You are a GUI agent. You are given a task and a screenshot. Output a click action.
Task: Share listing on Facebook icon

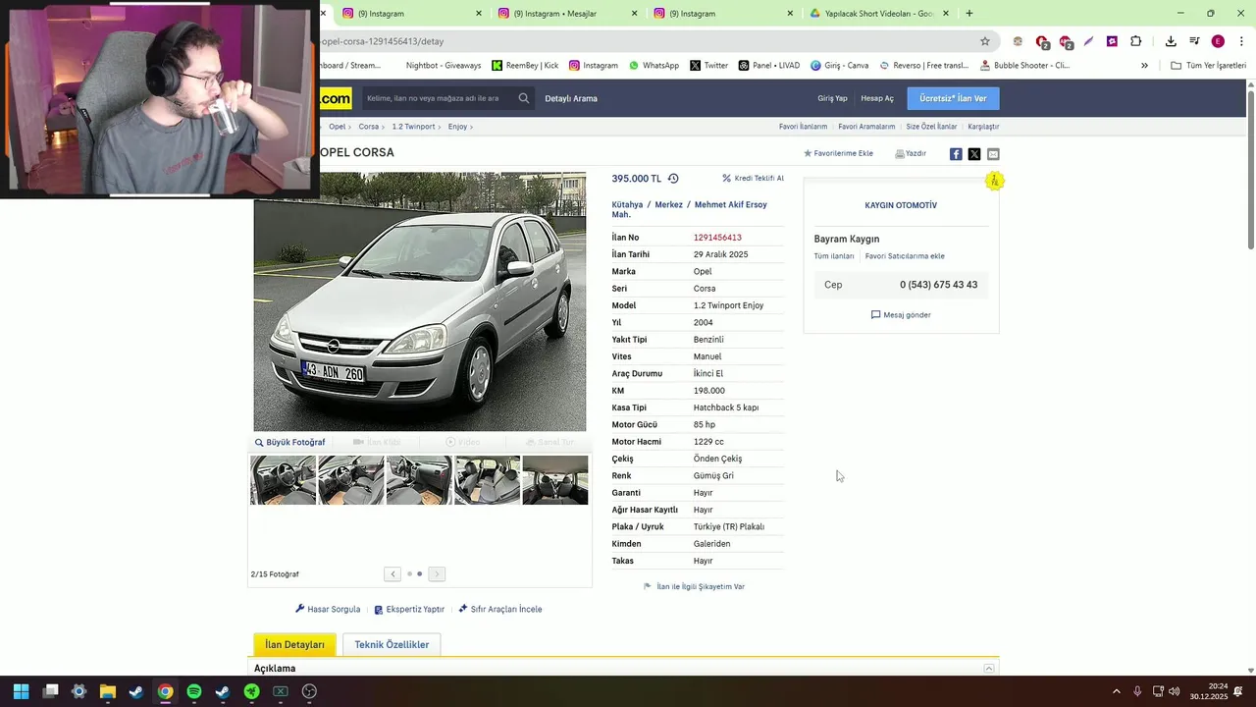(956, 154)
